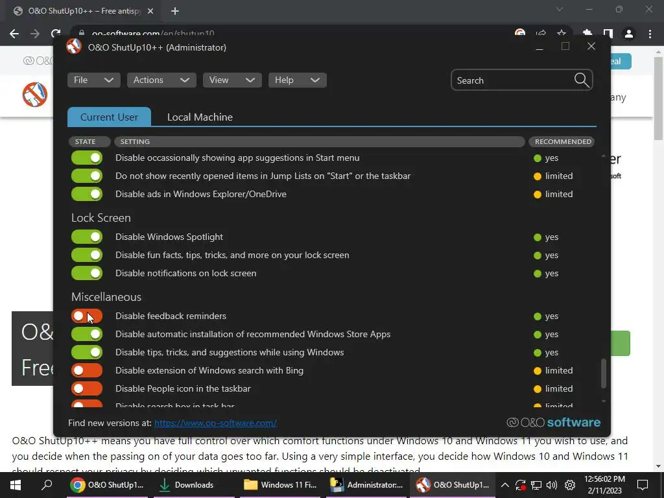664x498 pixels.
Task: Toggle Disable notifications on lock screen
Action: click(x=87, y=274)
